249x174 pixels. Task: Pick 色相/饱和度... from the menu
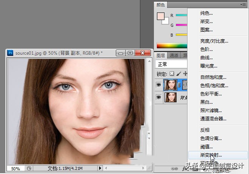214,85
